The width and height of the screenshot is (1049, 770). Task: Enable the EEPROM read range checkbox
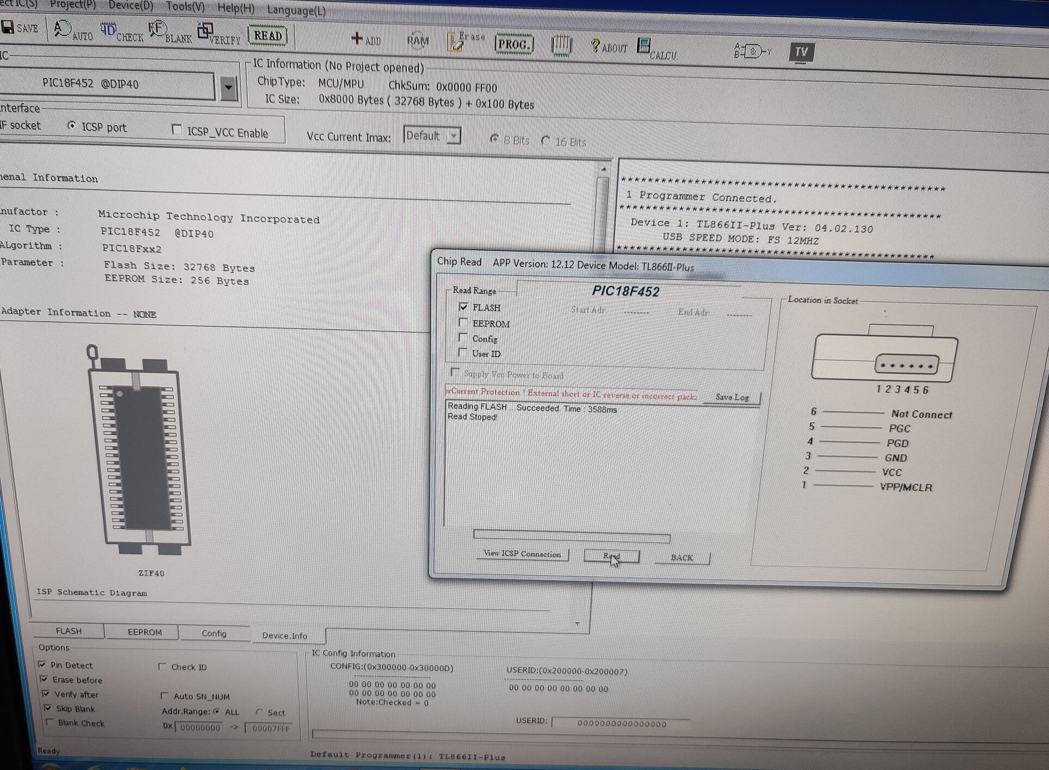463,323
